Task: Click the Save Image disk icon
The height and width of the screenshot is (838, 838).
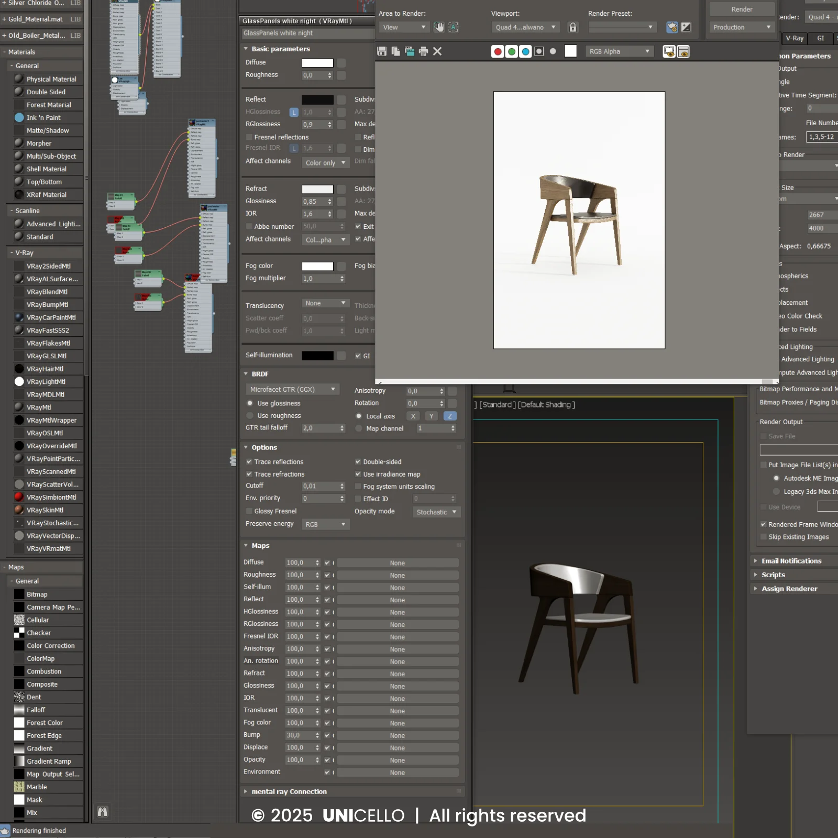Action: click(x=382, y=51)
